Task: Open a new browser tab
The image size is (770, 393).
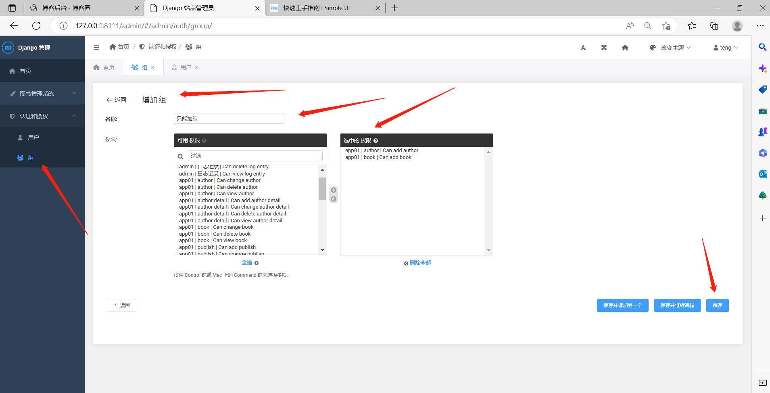Action: click(394, 8)
